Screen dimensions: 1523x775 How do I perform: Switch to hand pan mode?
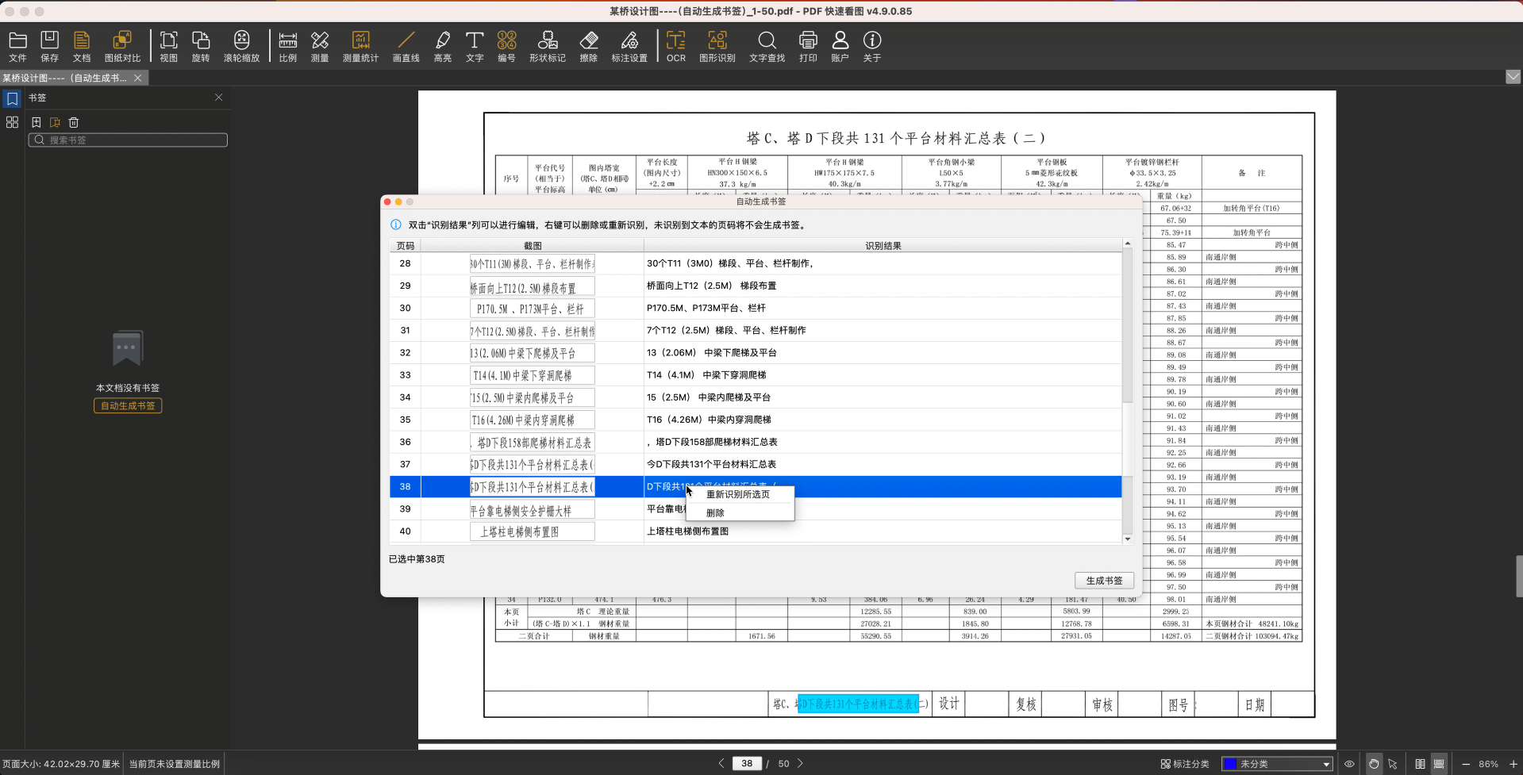[1374, 764]
